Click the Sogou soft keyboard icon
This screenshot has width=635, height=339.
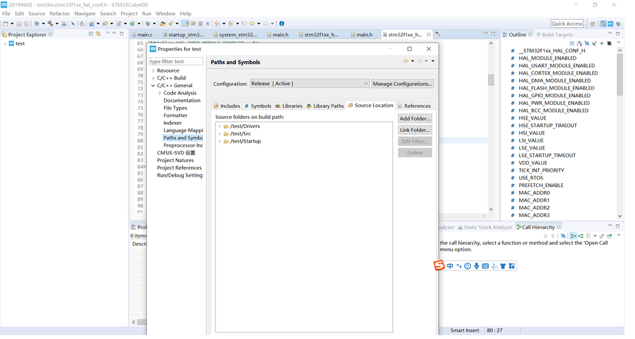tap(485, 266)
